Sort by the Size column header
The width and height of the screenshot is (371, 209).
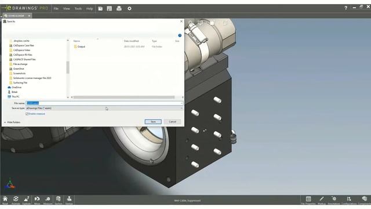pos(177,41)
